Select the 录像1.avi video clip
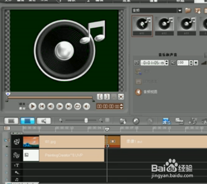 point(164,142)
